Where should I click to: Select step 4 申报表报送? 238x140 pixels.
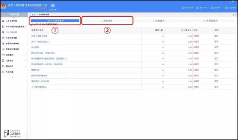click(x=211, y=21)
